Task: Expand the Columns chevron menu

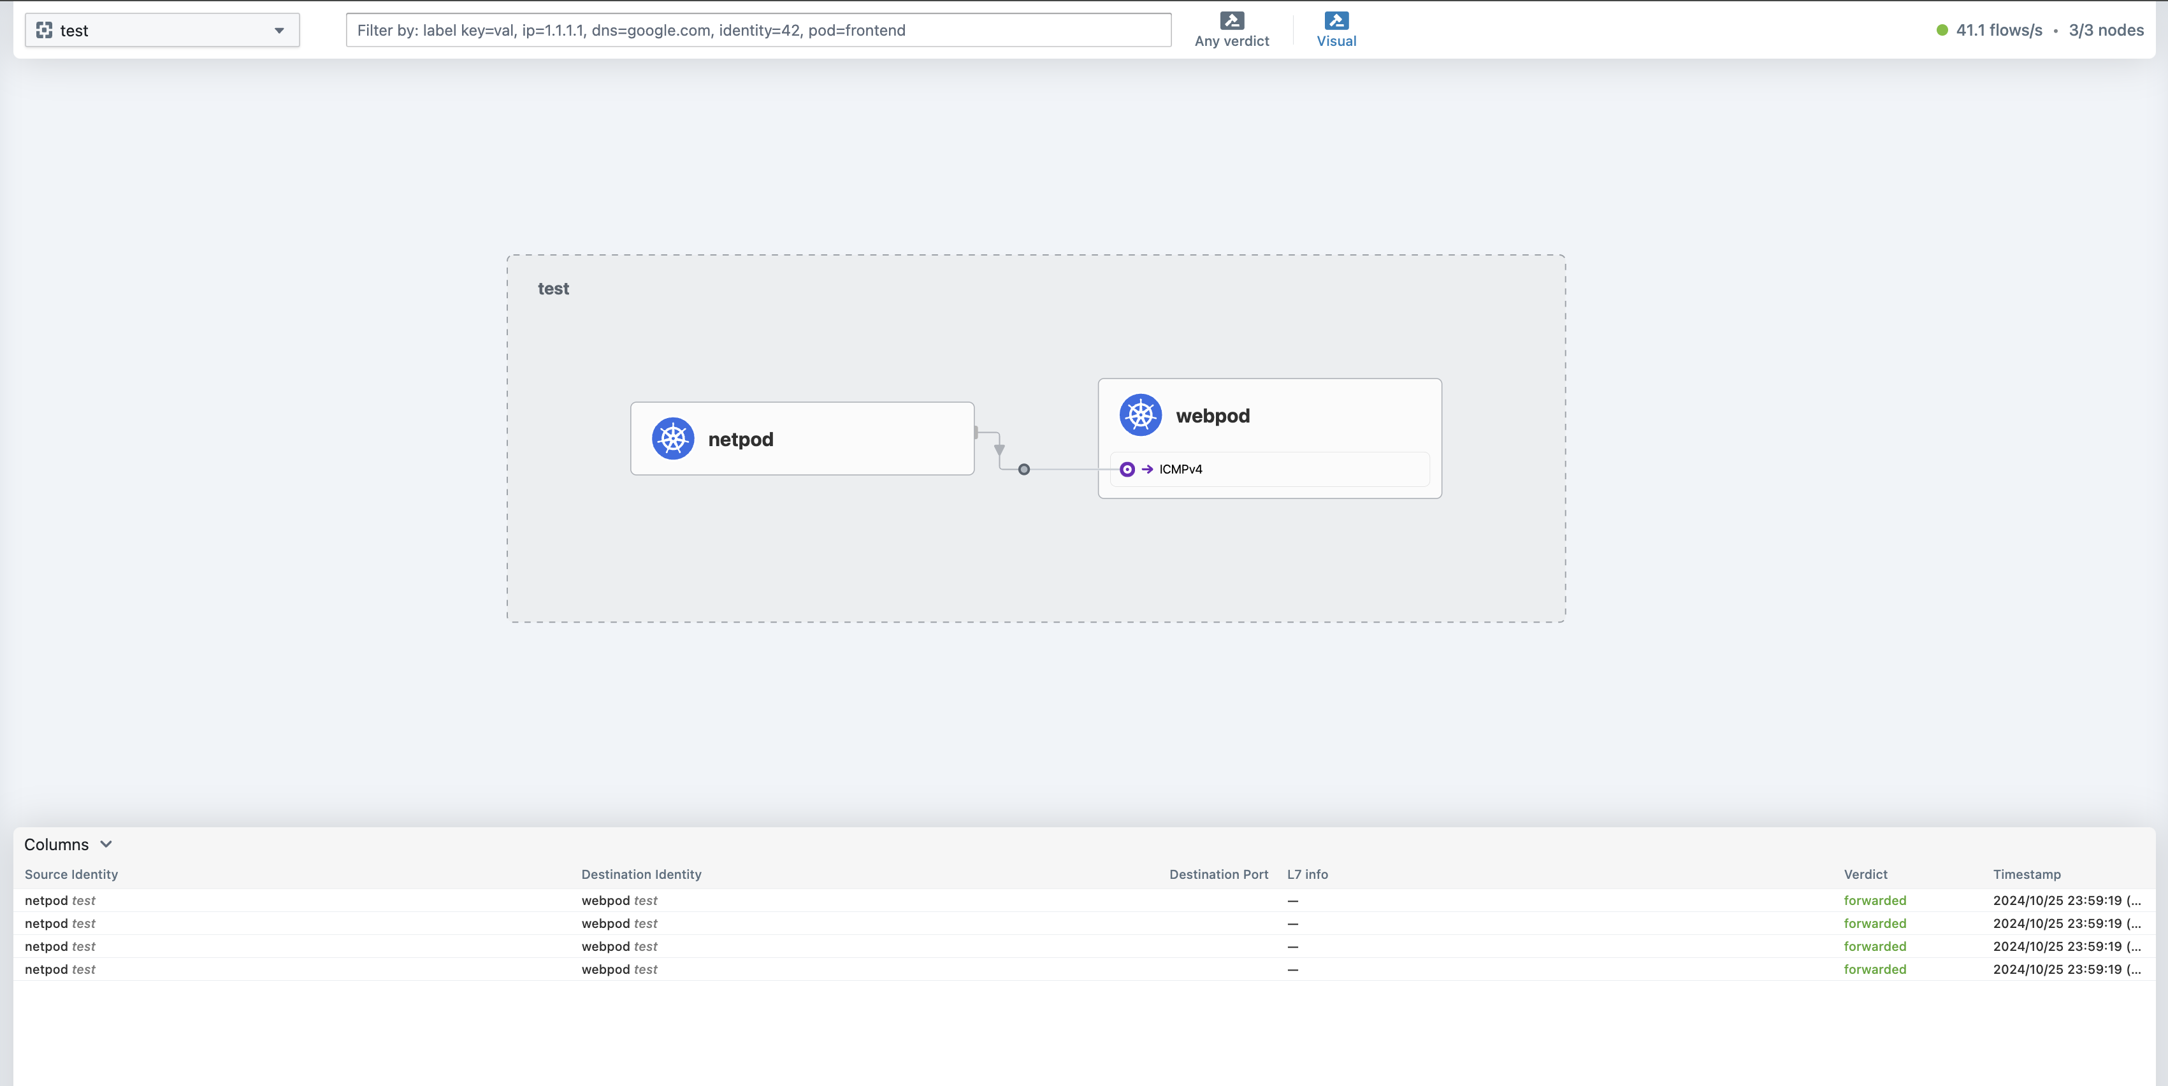Action: click(106, 844)
